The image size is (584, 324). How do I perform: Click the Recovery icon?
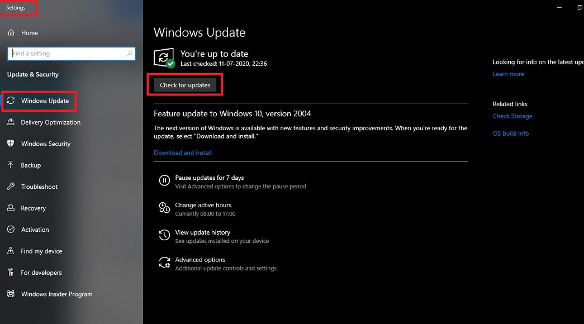(11, 208)
